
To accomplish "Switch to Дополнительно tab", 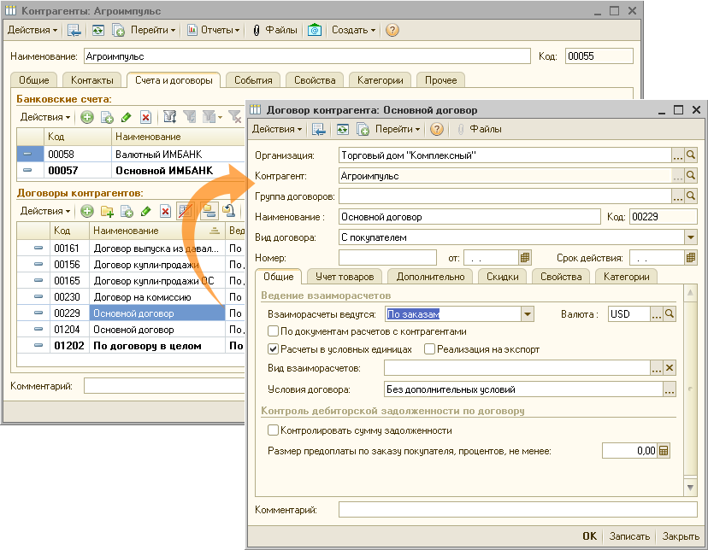I will click(430, 277).
